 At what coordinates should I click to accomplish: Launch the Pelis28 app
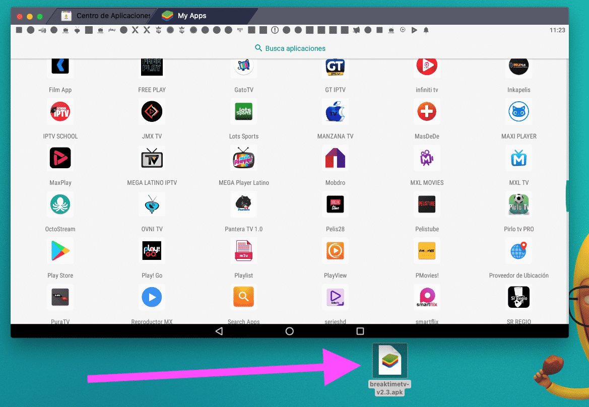pos(335,205)
